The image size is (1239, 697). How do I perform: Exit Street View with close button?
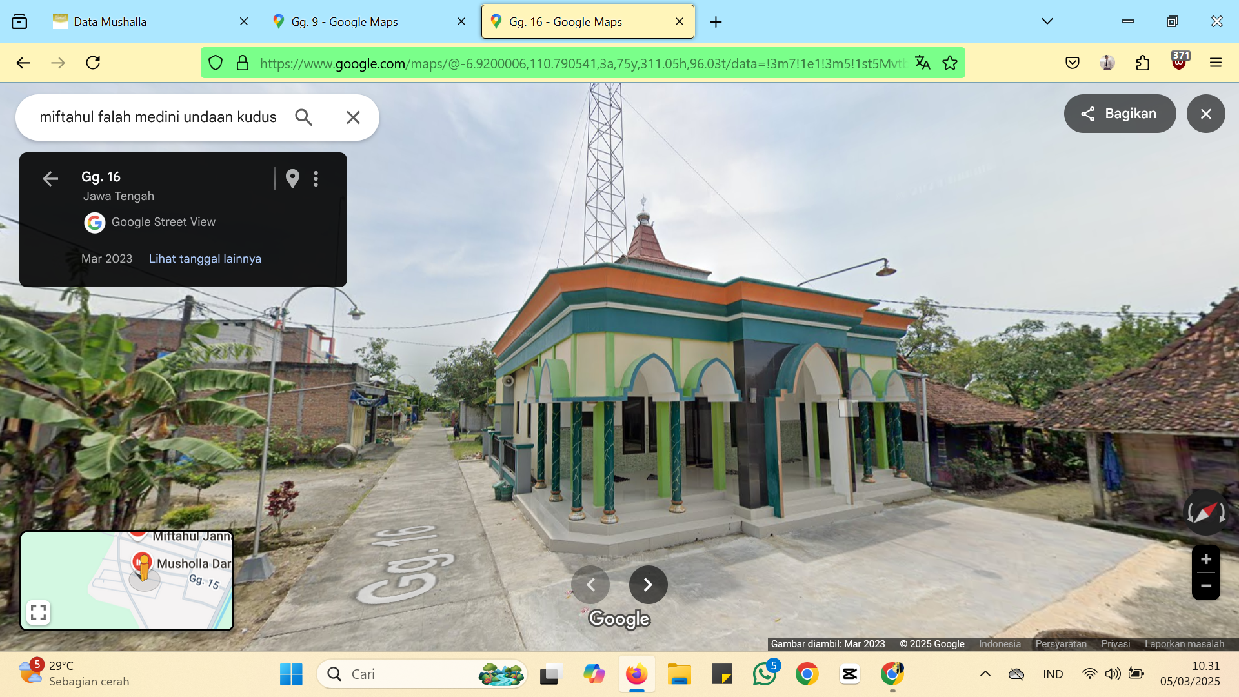[1205, 114]
